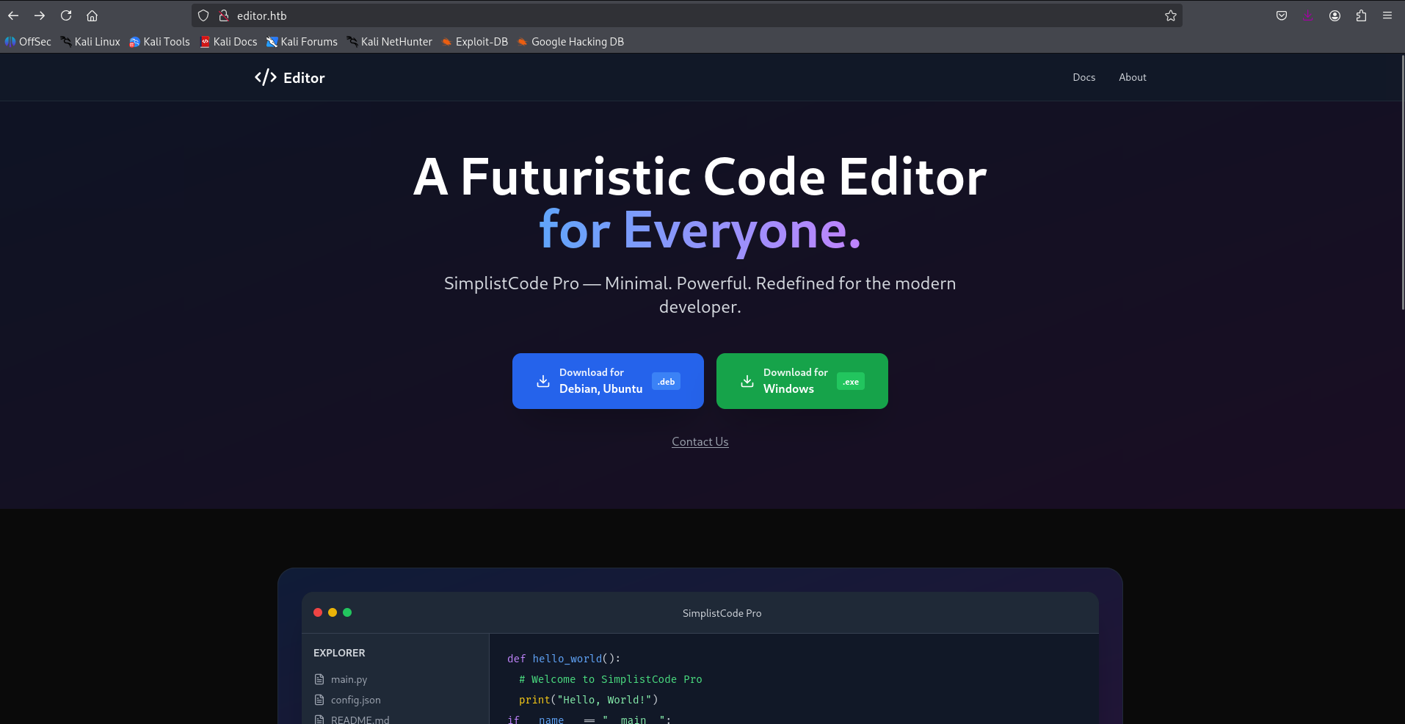This screenshot has width=1405, height=724.
Task: Go back to the previous page
Action: (x=13, y=15)
